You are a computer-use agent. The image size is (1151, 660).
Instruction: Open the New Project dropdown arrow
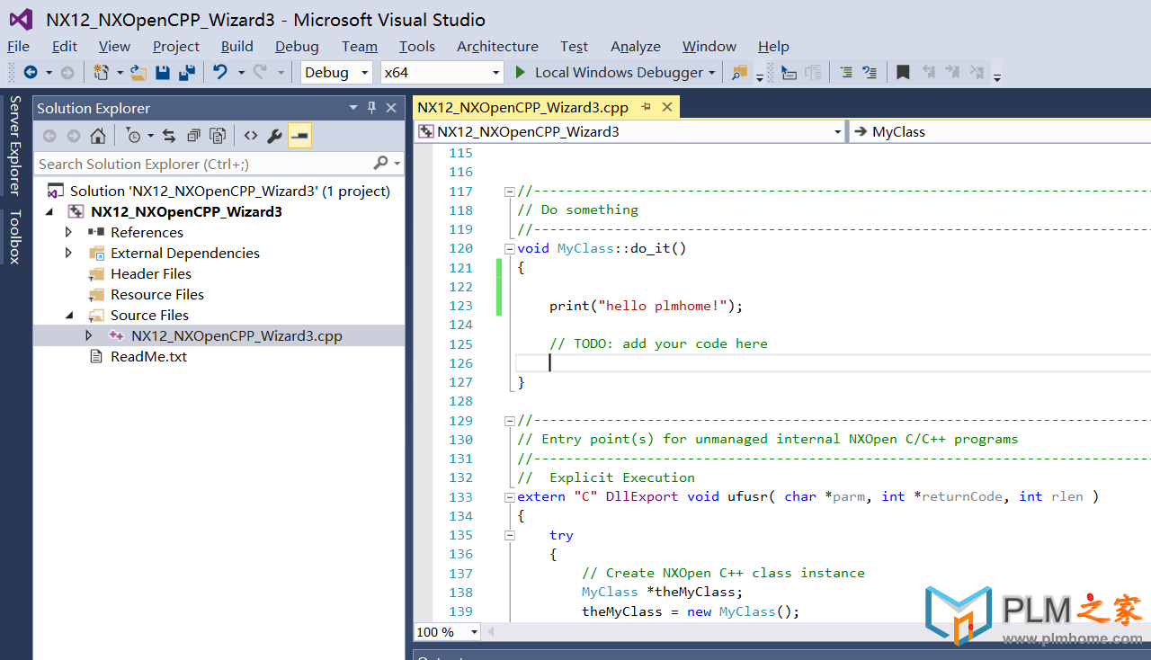tap(118, 73)
